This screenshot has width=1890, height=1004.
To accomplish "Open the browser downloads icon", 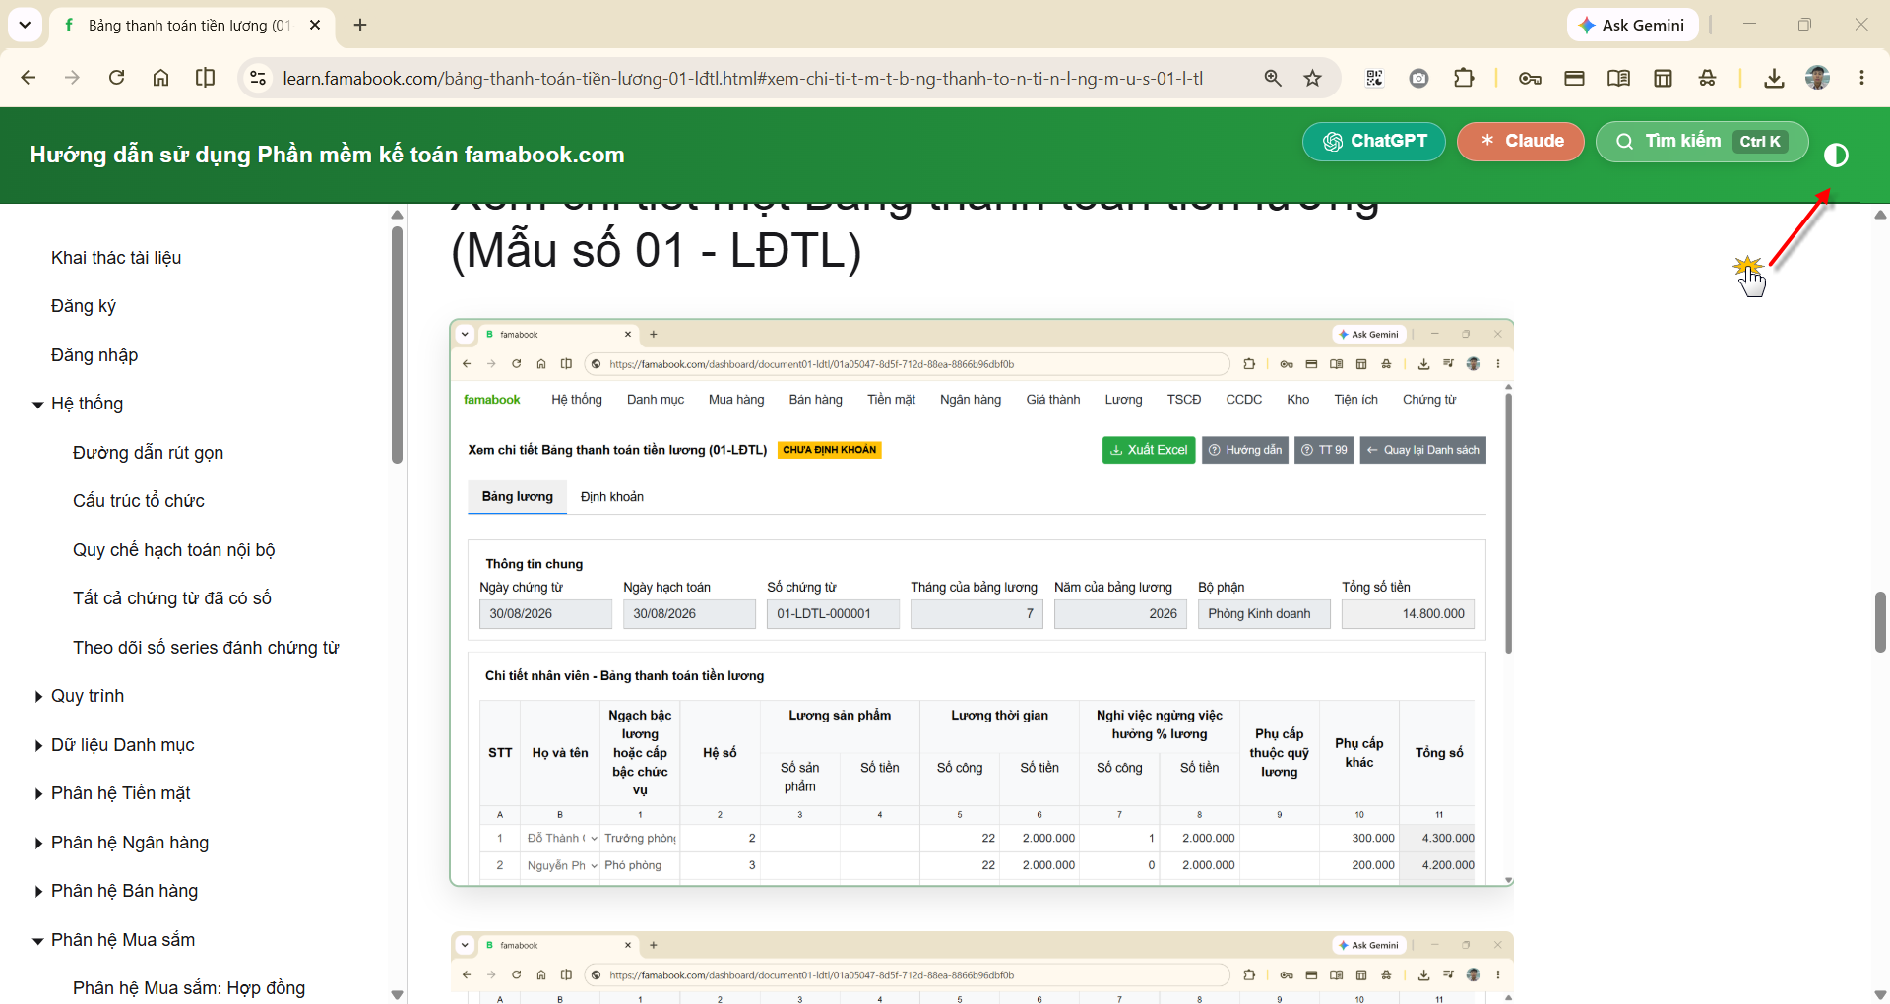I will tap(1774, 78).
